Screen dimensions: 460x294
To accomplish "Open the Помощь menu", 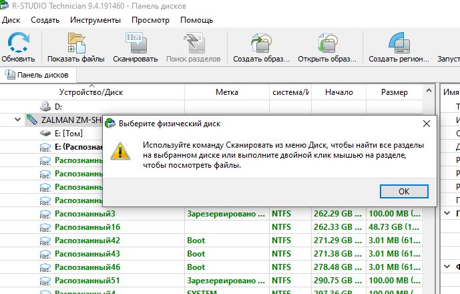I will tap(196, 20).
